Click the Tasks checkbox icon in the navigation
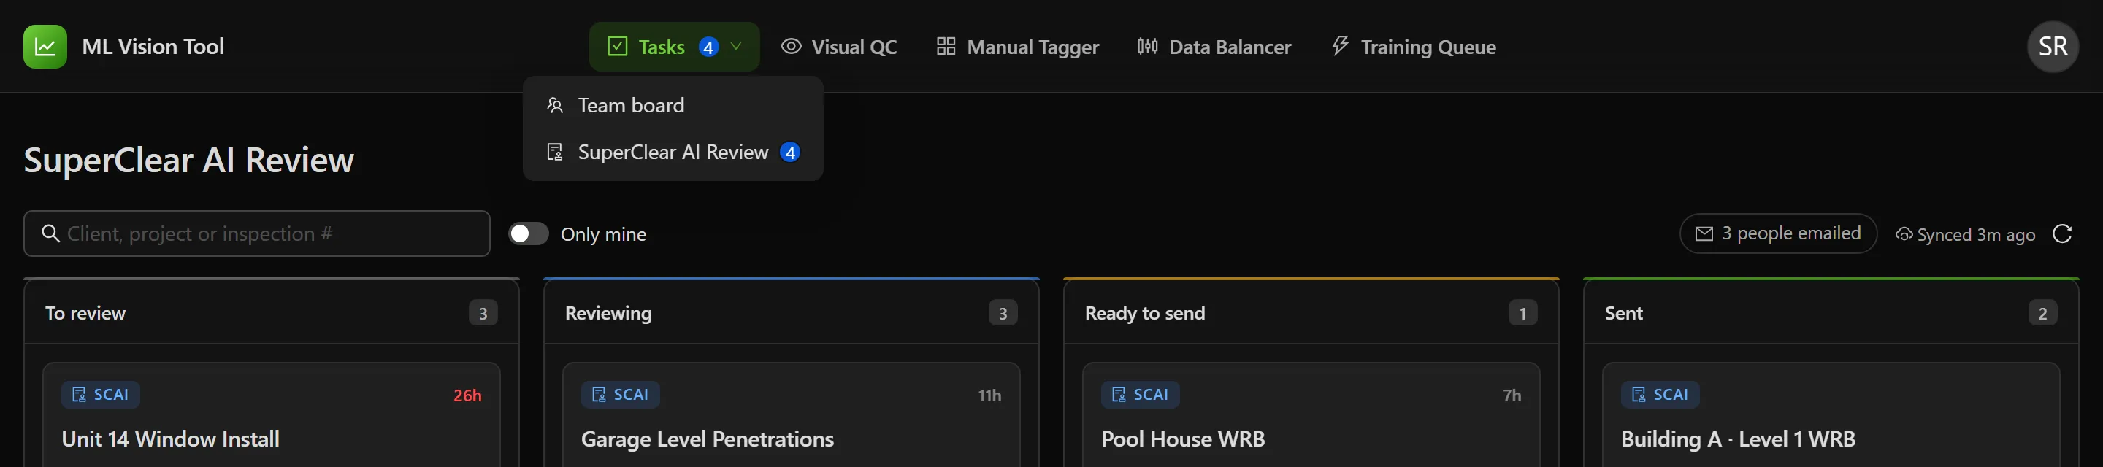 (x=617, y=47)
